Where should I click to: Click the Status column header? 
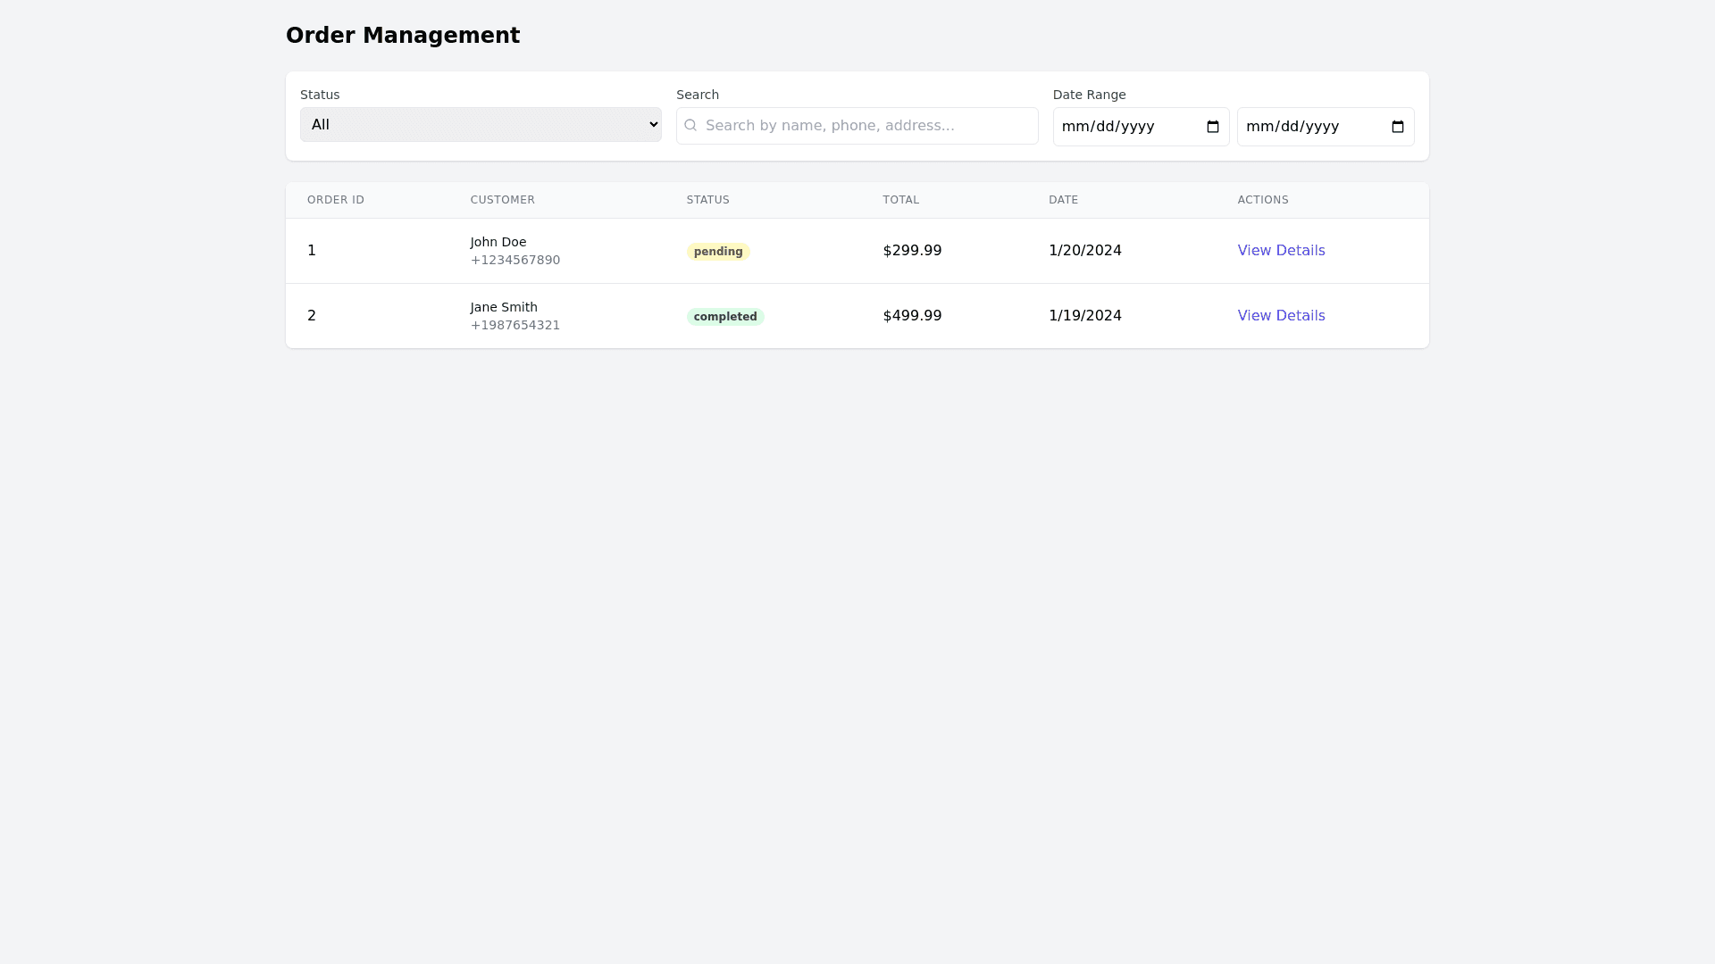point(708,200)
